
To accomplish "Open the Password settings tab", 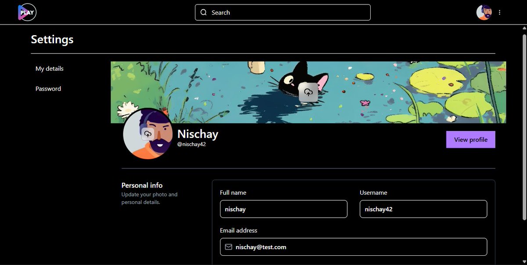I will pyautogui.click(x=48, y=88).
